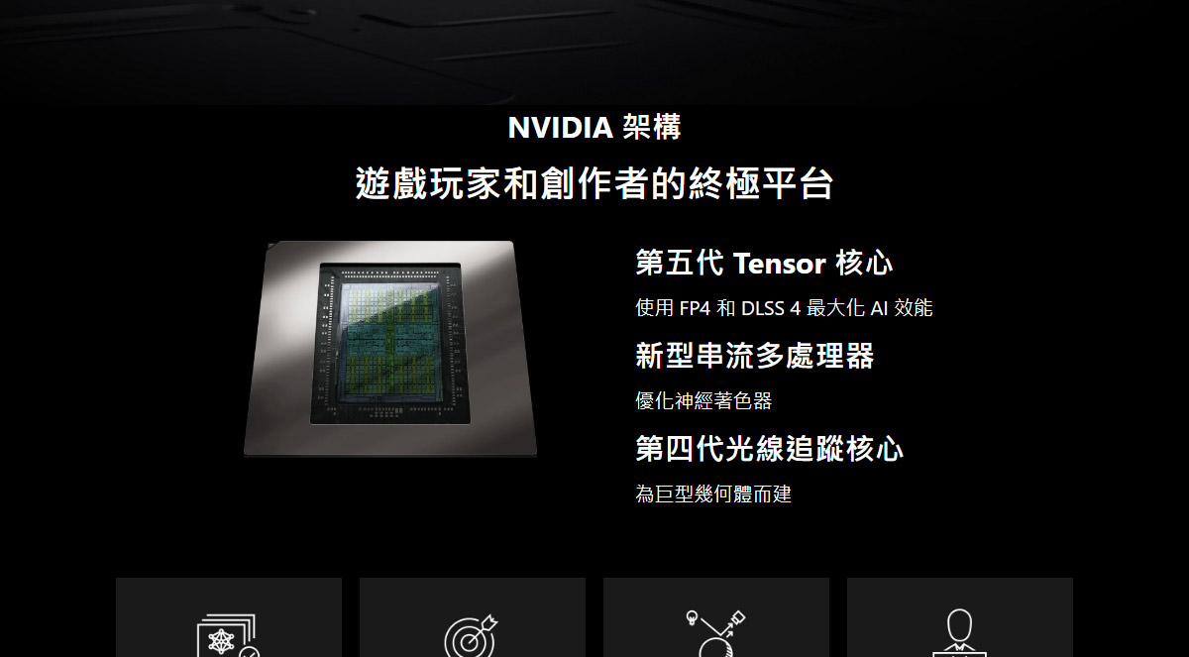Viewport: 1189px width, 657px height.
Task: Click the person presenter icon
Action: [959, 633]
